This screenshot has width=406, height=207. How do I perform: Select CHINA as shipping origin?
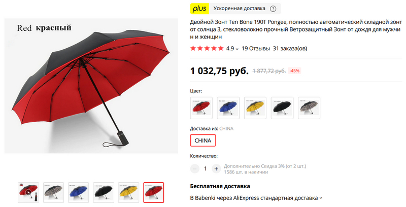click(x=202, y=141)
